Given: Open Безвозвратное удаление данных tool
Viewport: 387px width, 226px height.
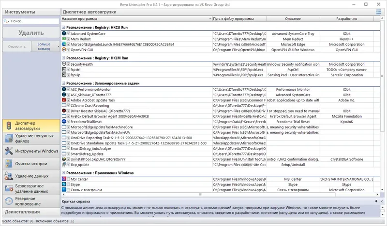Looking at the screenshot, I should pos(31,188).
